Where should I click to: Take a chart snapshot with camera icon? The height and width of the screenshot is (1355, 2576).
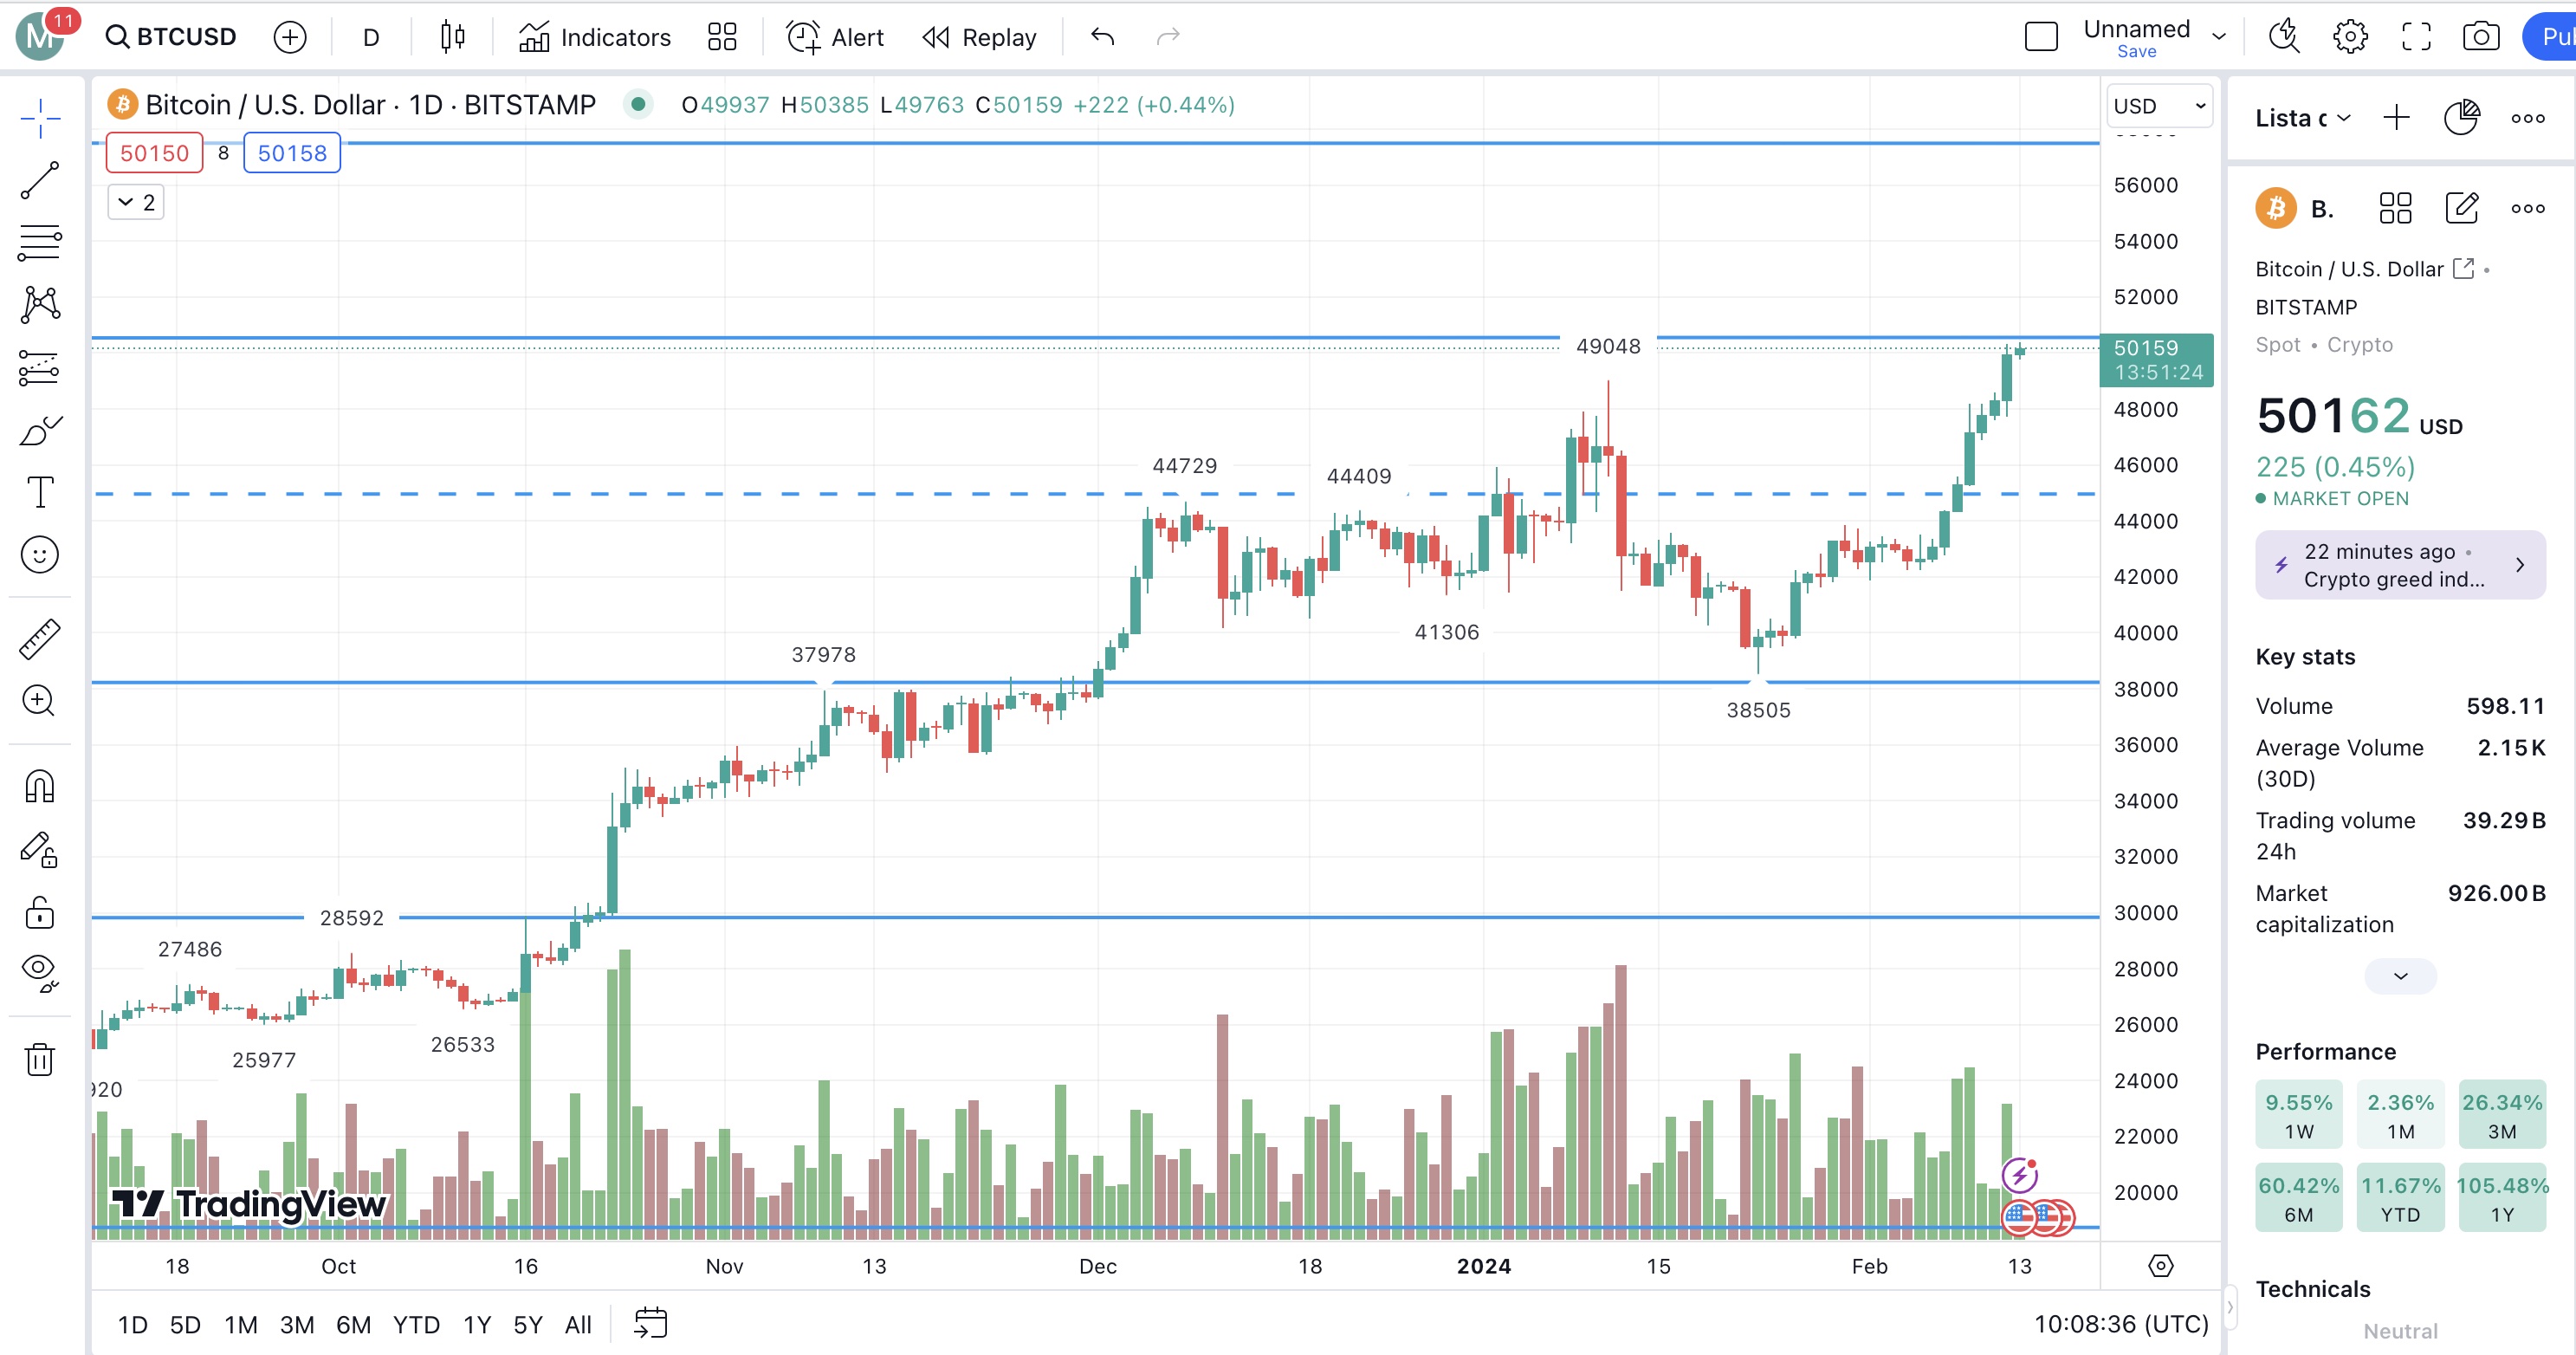point(2480,37)
